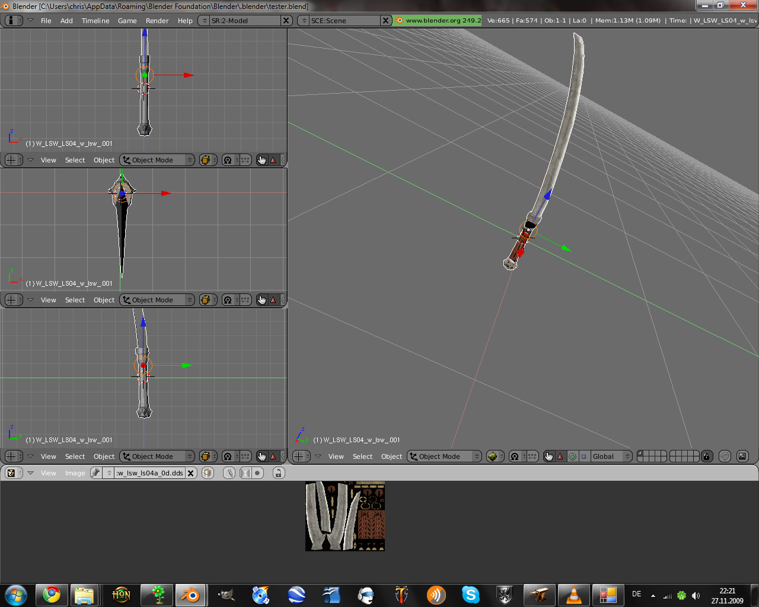Toggle the 3D transform manipulator hand icon
This screenshot has height=607, width=759.
pyautogui.click(x=548, y=456)
